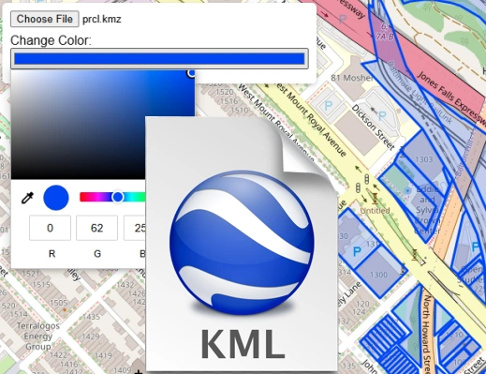Screen dimensions: 486x374
Task: Click the Change Color label
Action: (51, 40)
